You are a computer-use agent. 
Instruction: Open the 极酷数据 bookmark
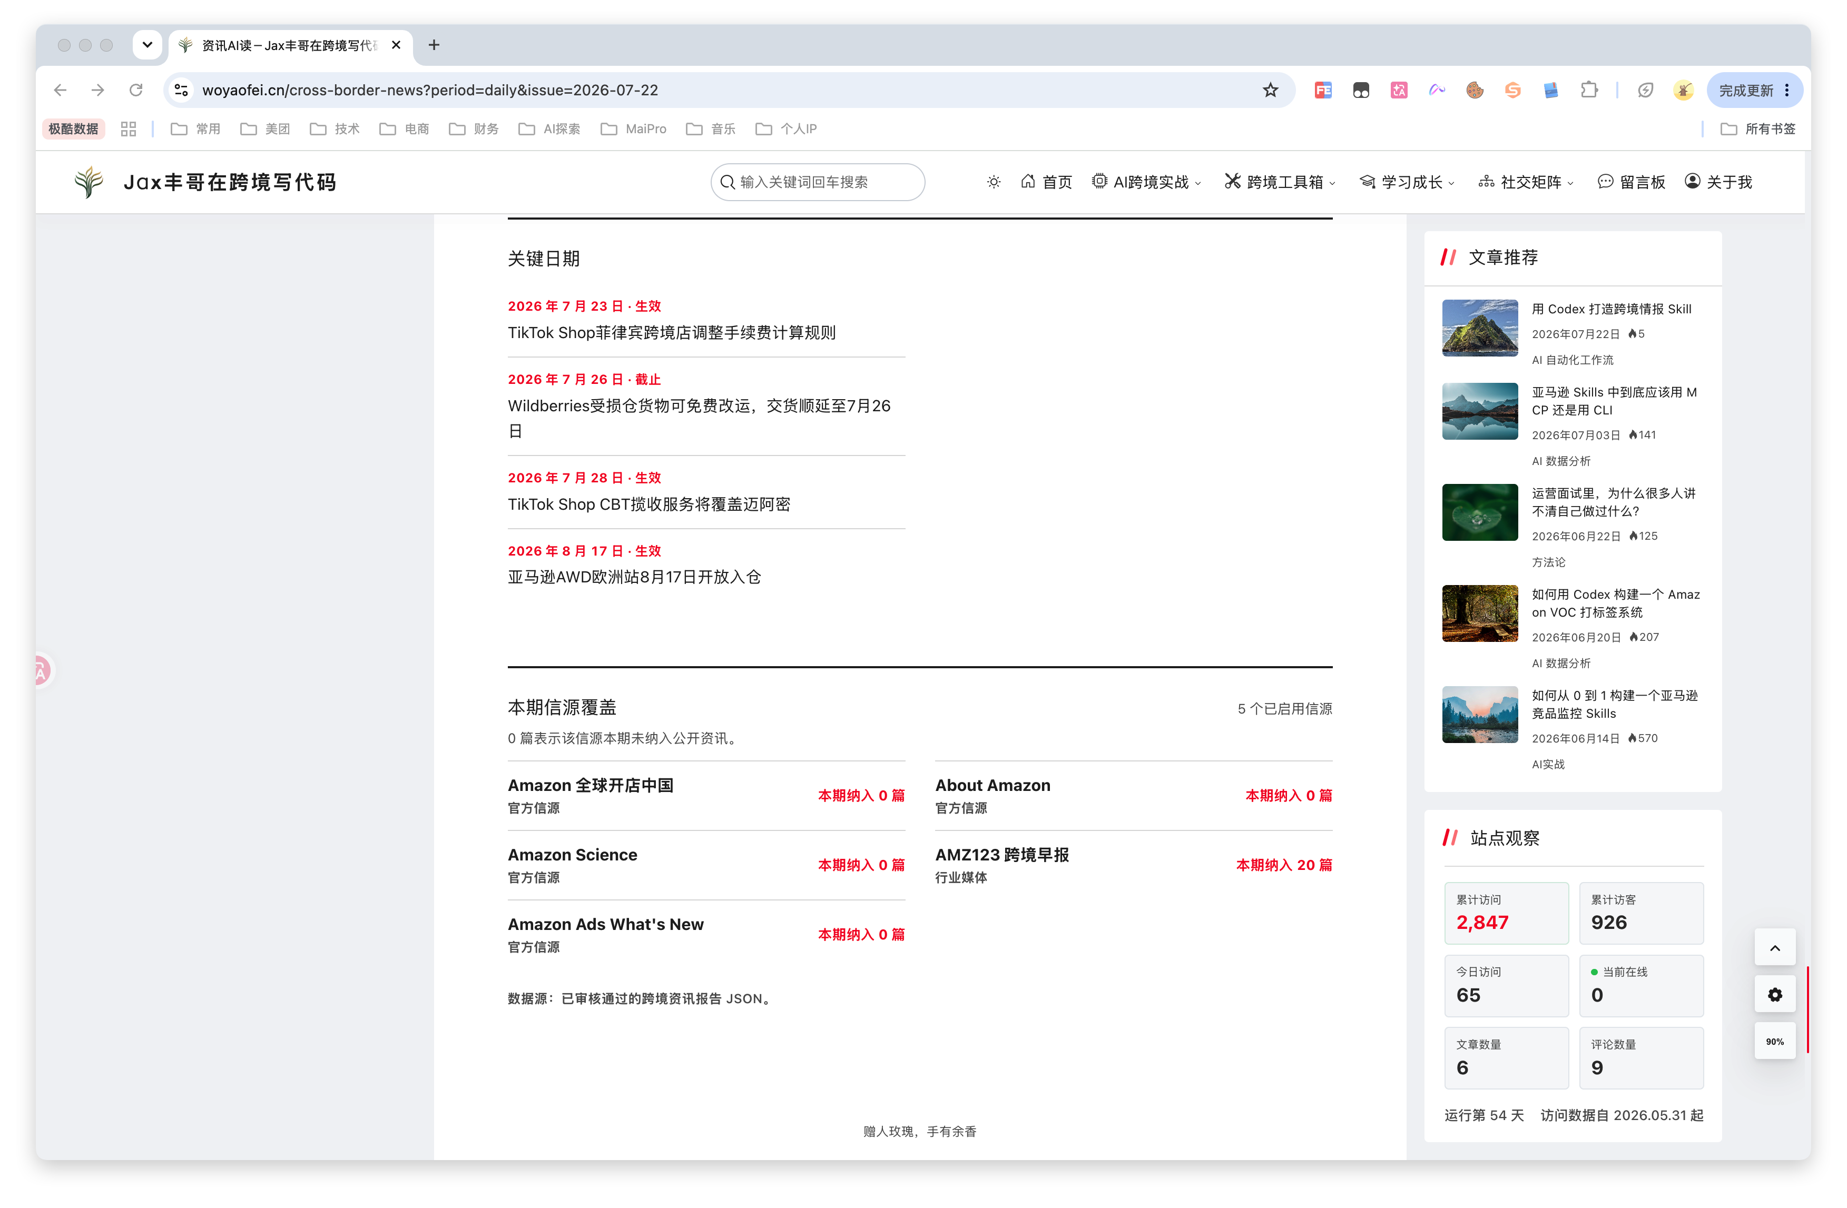point(73,129)
